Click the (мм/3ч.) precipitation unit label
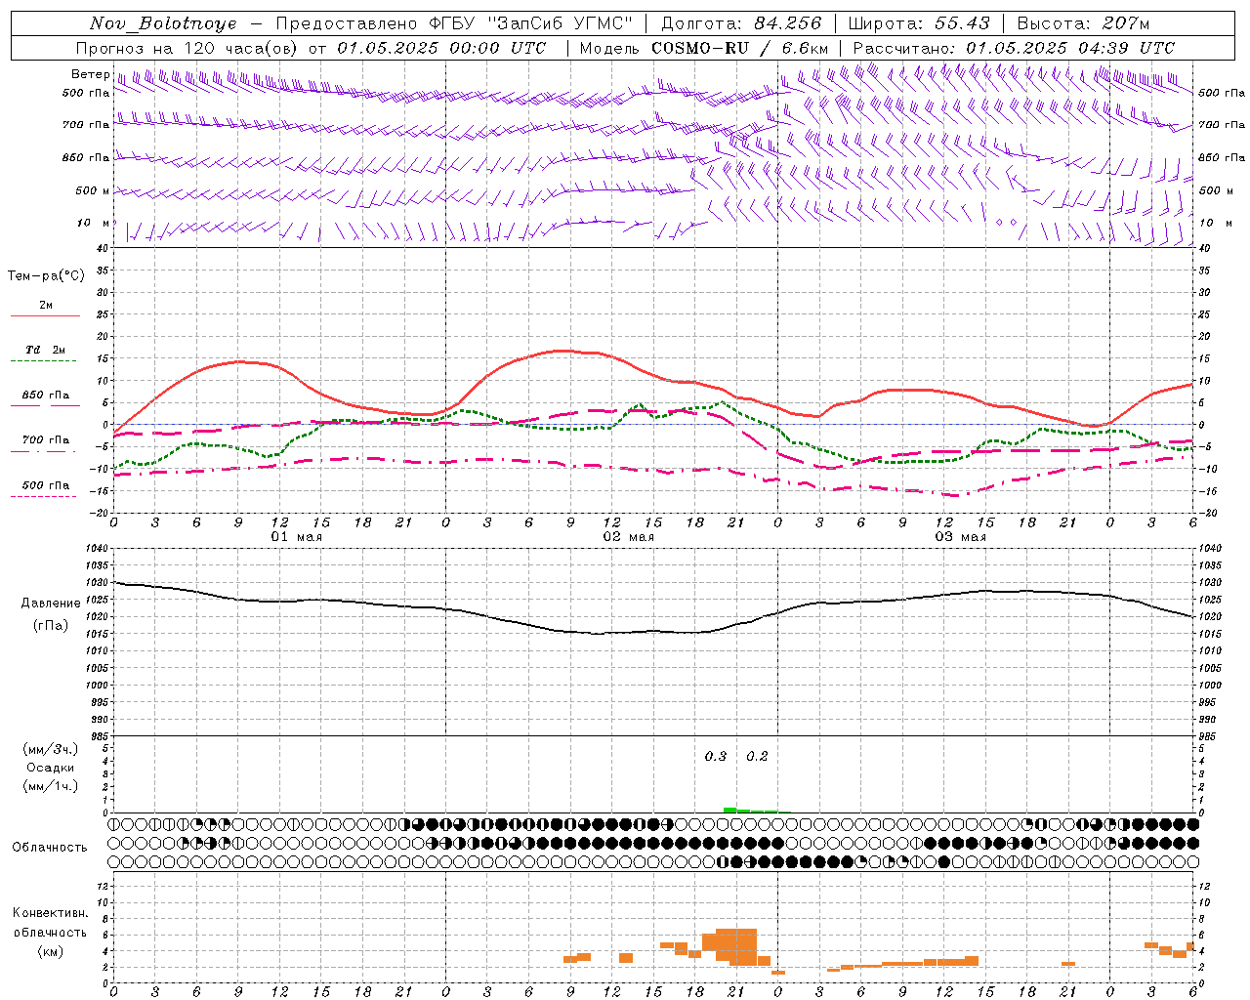 [50, 749]
